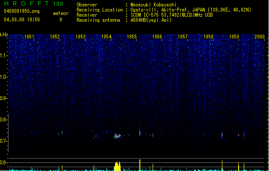Screen dimensions: 269x171
Task: Click the wide yellow intensity bar cluster after 1954
Action: click(117, 166)
